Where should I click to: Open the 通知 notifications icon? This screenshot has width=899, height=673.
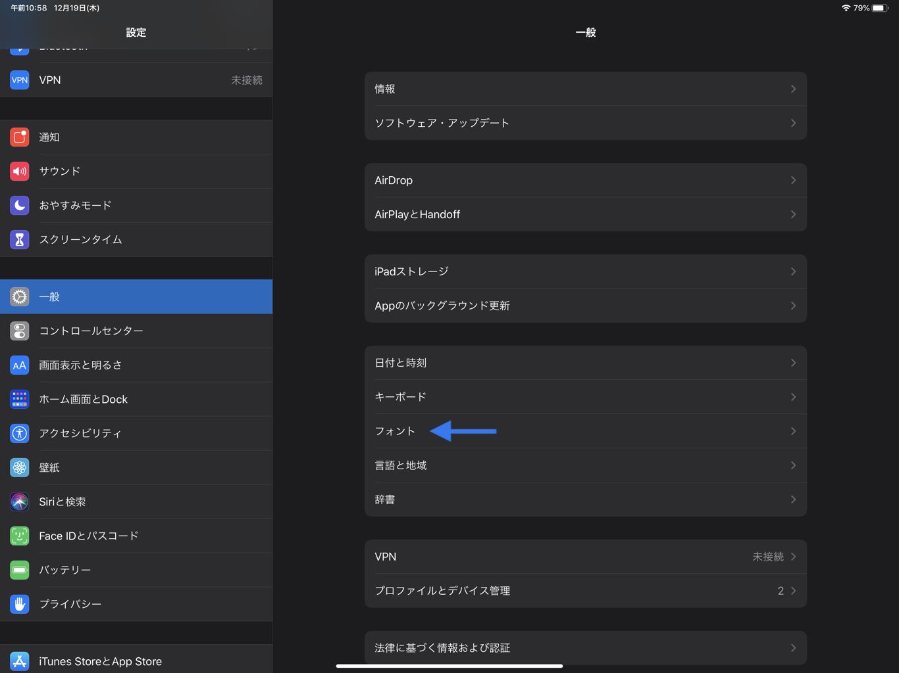pos(20,137)
